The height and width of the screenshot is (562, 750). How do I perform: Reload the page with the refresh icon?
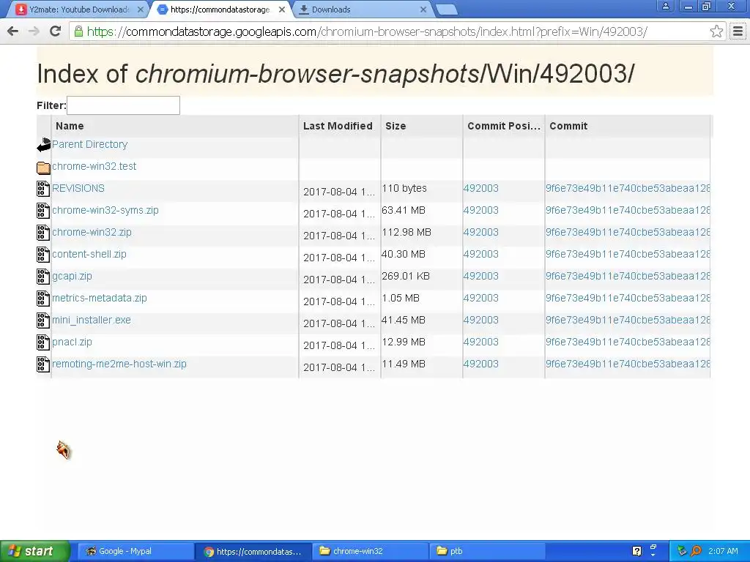click(55, 31)
